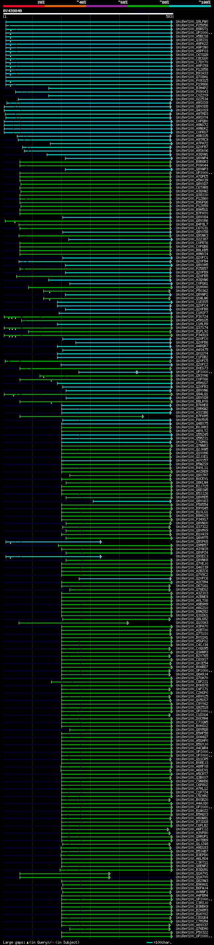The height and width of the screenshot is (945, 214).
Task: Select label UniRef100_O22534
Action: tap(192, 99)
